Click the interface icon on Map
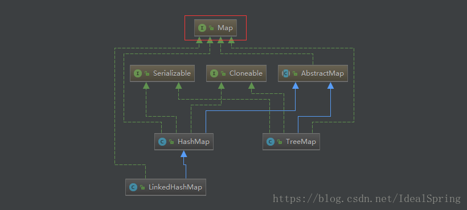 pos(202,28)
